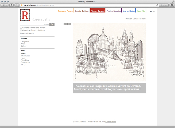
Task: Explore by Categories
Action: point(25,42)
